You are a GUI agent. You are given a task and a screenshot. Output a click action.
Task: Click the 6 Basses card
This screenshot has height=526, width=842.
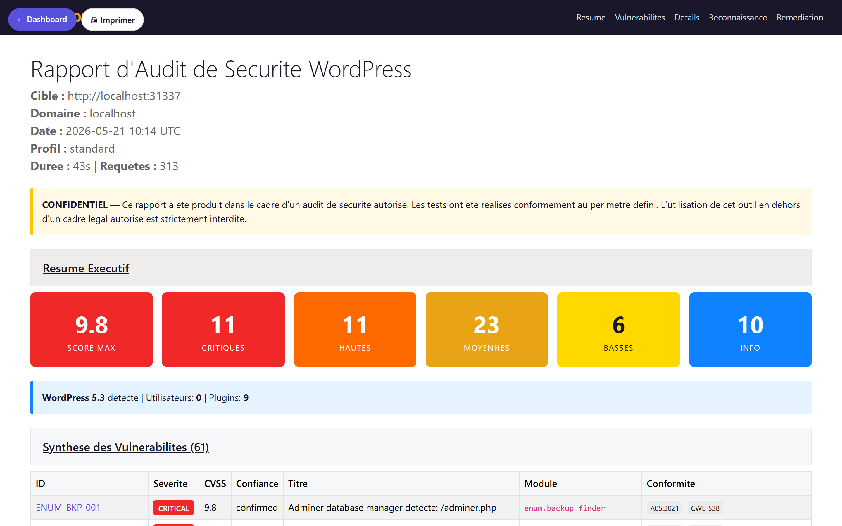point(618,329)
